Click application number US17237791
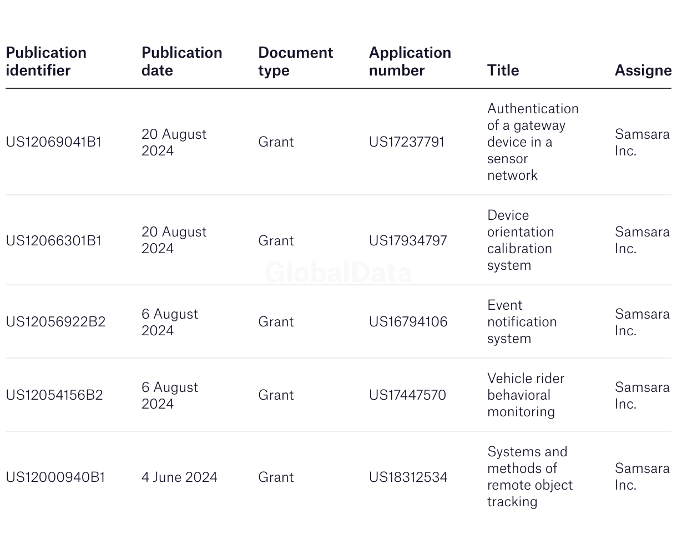 point(407,142)
